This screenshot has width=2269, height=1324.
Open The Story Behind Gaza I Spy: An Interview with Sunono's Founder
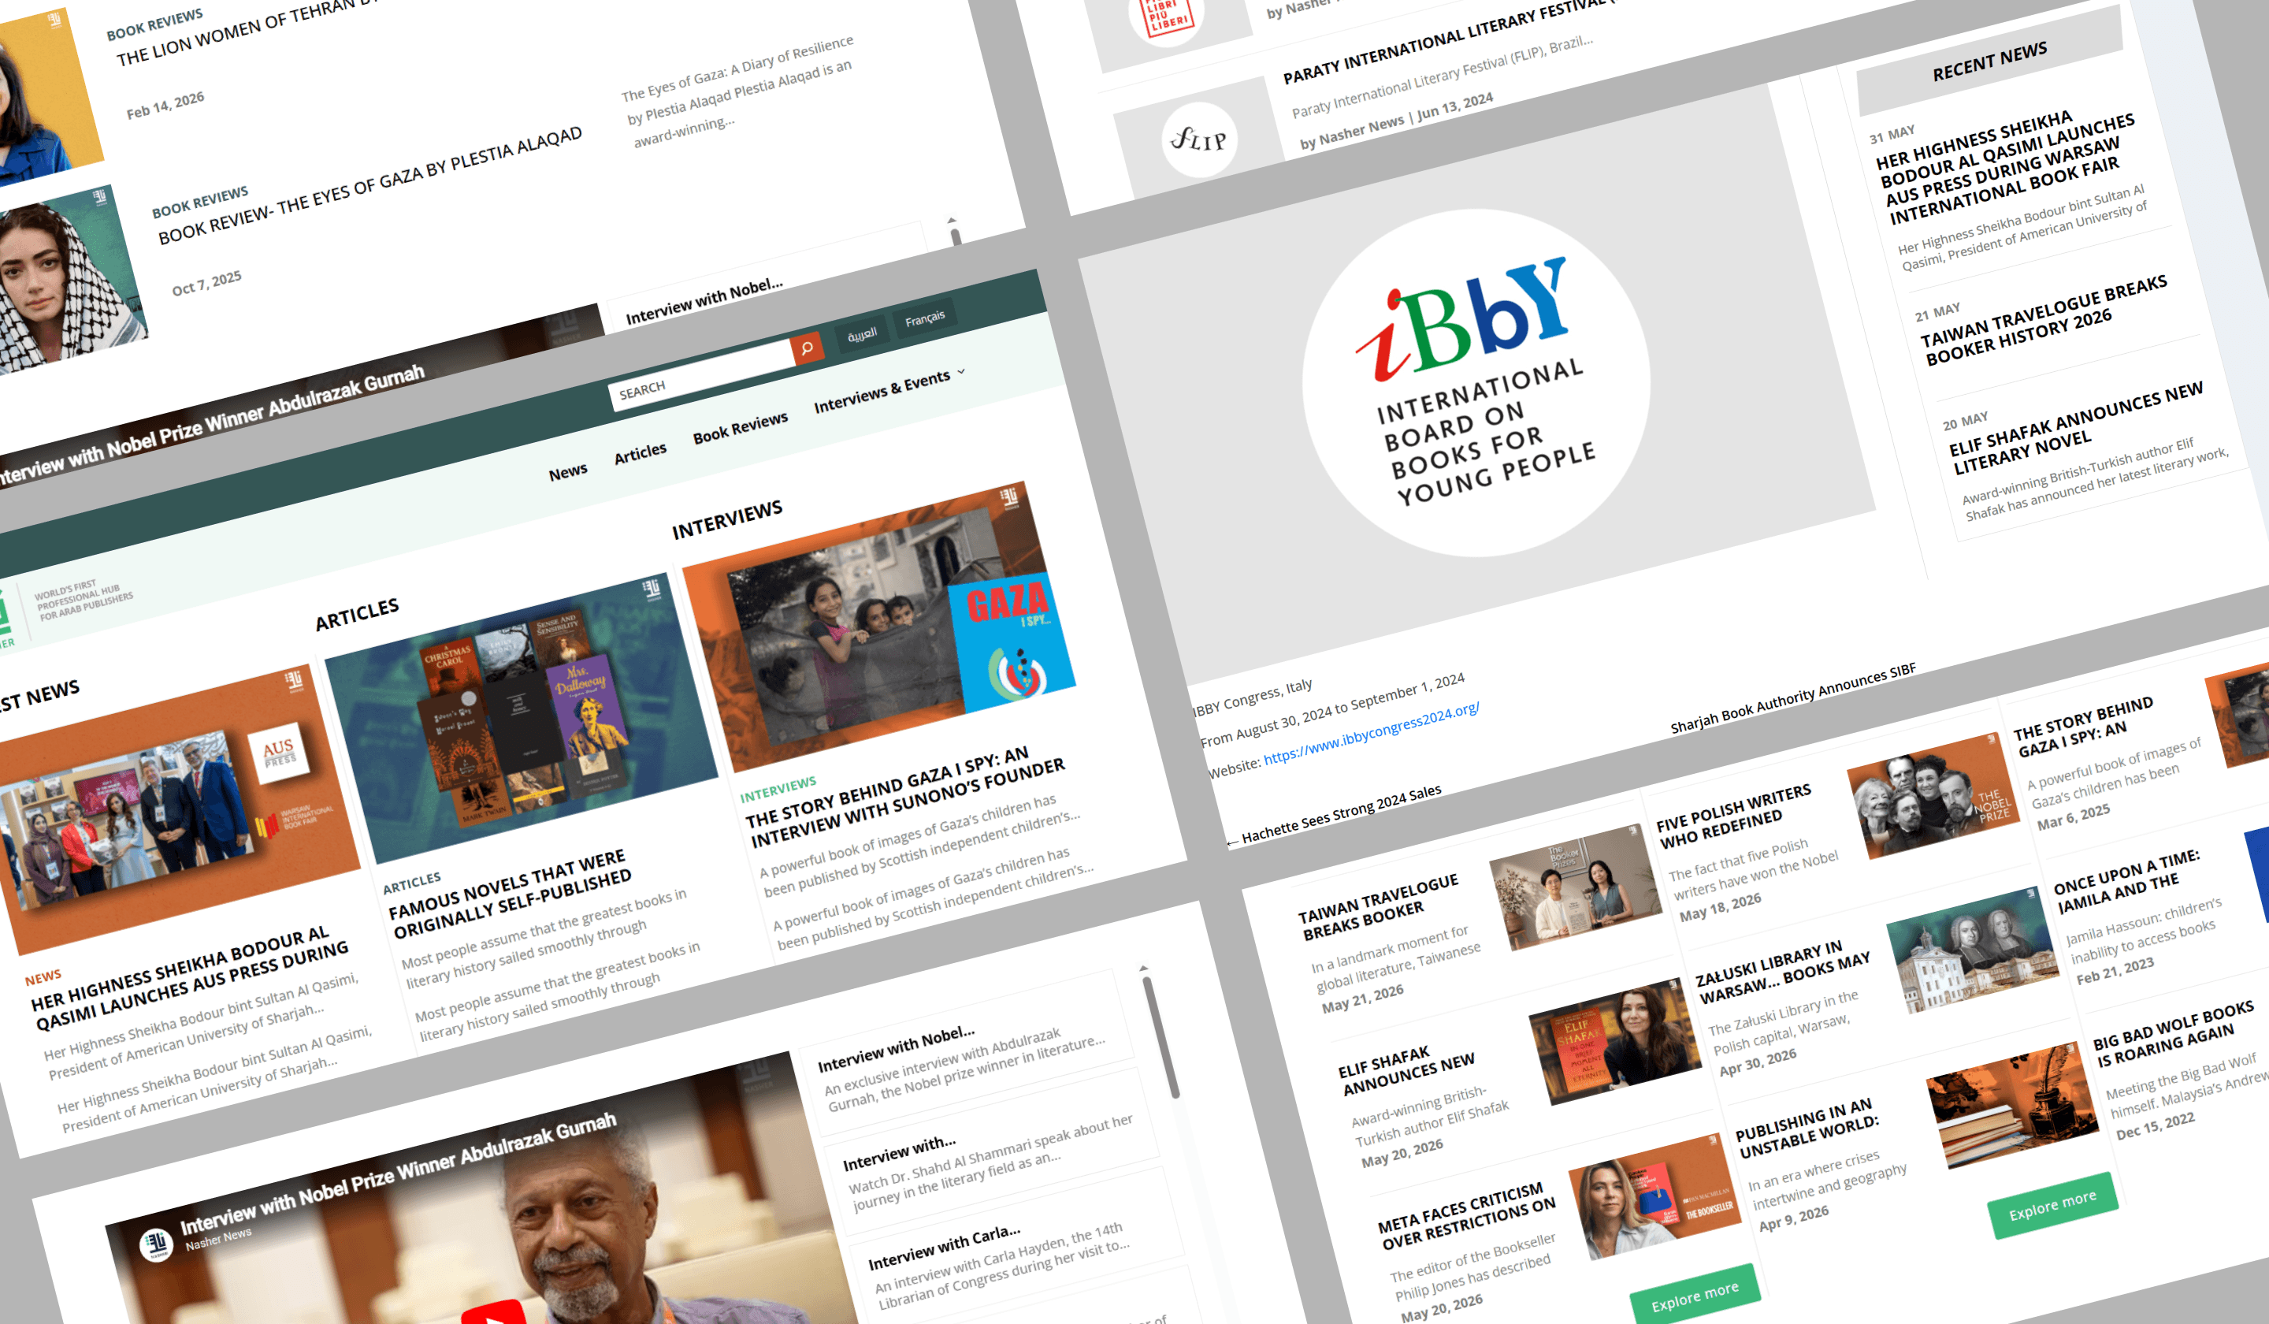pos(907,795)
